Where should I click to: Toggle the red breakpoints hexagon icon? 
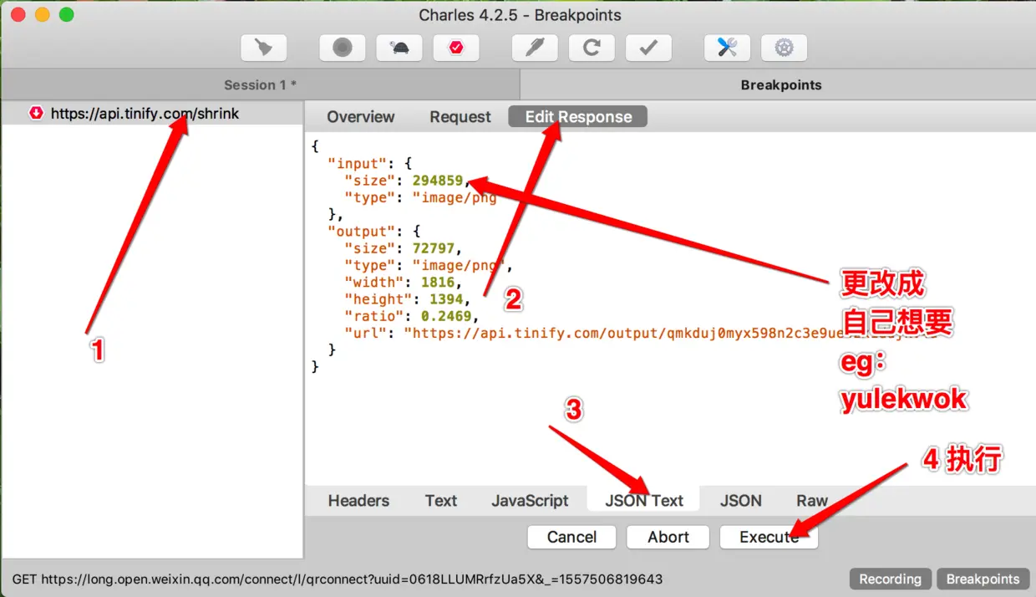[455, 48]
